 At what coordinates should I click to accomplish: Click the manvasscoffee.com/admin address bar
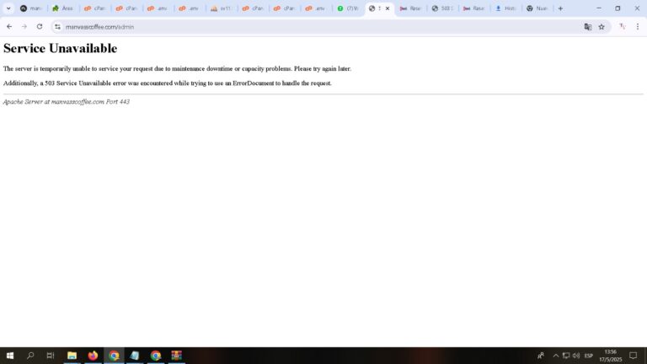click(x=313, y=27)
